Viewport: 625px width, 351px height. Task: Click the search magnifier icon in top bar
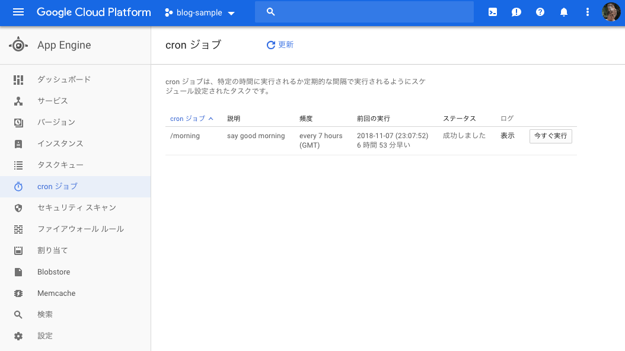pyautogui.click(x=270, y=12)
